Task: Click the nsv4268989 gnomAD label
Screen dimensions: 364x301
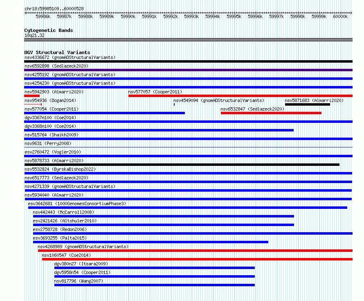Action: [83, 247]
